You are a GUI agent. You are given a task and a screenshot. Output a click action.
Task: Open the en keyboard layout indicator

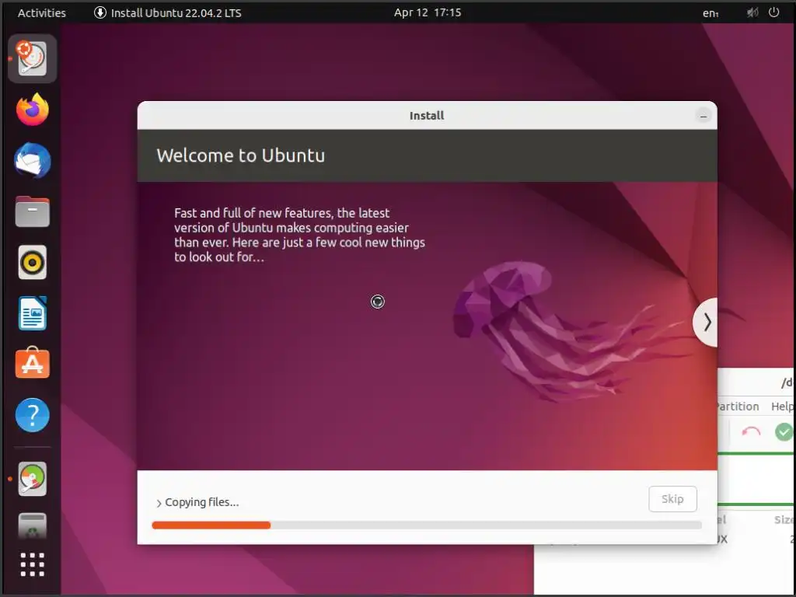pyautogui.click(x=710, y=13)
